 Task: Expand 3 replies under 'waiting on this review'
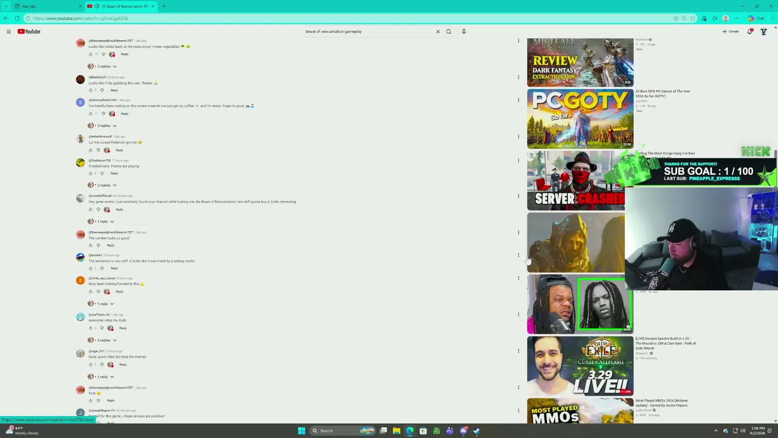[103, 126]
